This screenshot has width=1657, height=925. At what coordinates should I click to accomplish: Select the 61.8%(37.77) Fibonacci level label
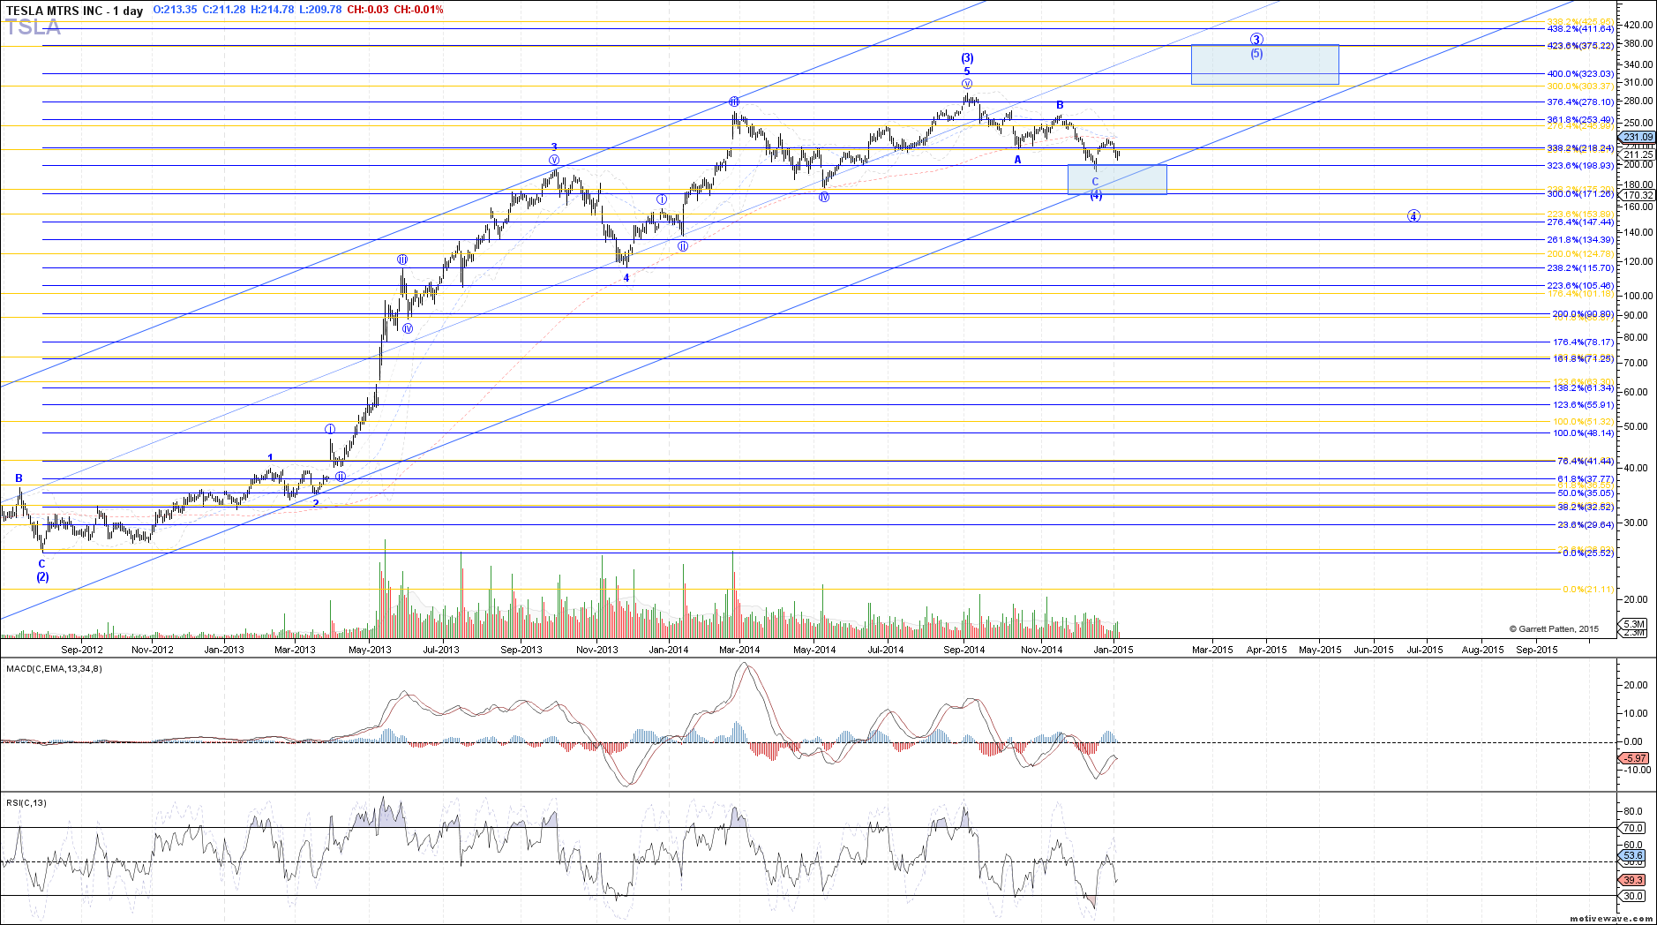(1586, 479)
